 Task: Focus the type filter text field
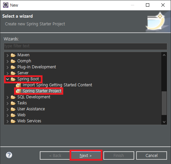coord(85,46)
